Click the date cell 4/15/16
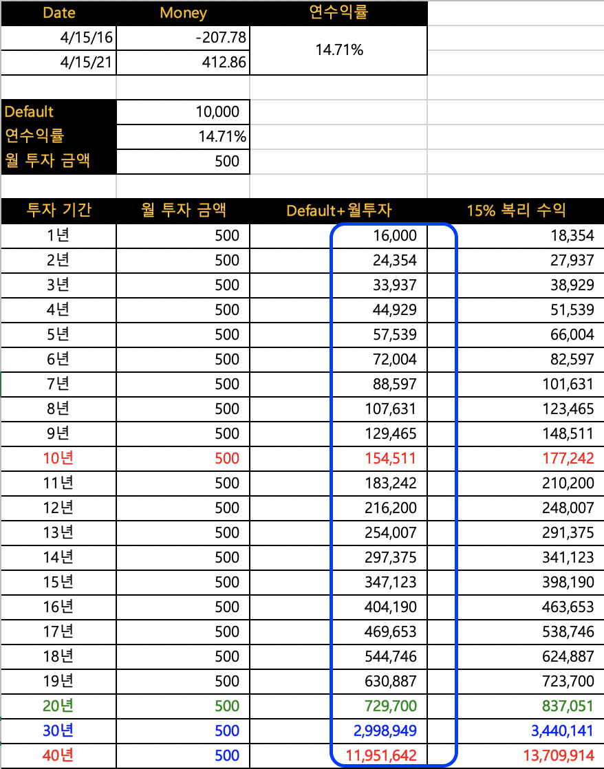 click(59, 38)
